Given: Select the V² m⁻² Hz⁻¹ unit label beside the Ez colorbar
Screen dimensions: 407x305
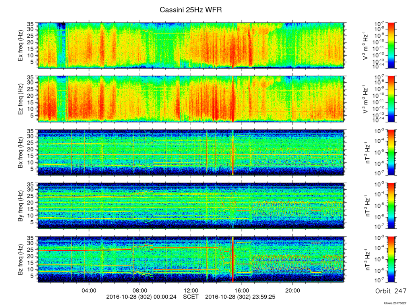Looking at the screenshot, I should click(366, 99).
